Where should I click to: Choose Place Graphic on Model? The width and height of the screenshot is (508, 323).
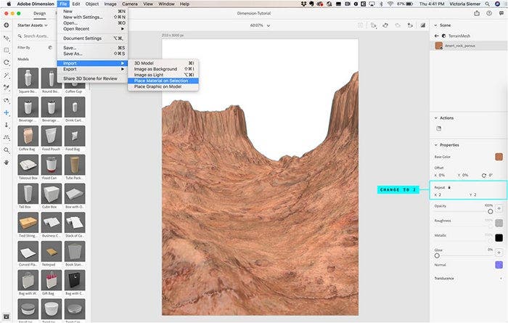[x=163, y=86]
